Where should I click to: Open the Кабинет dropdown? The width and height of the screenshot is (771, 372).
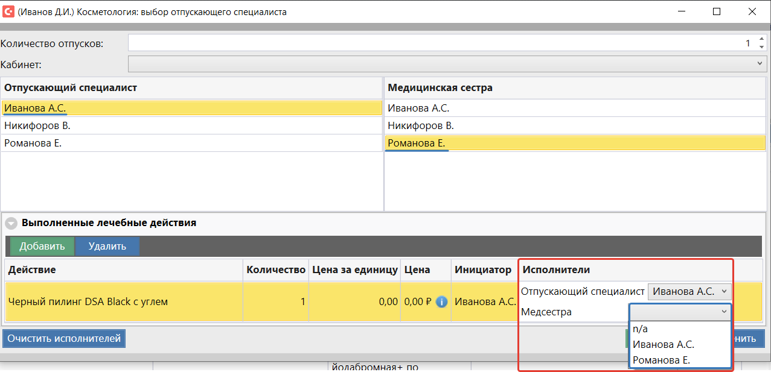click(760, 64)
